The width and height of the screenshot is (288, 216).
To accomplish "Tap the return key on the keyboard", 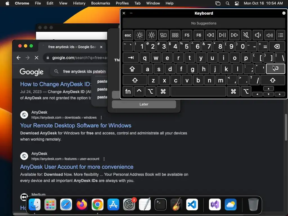I will point(276,69).
